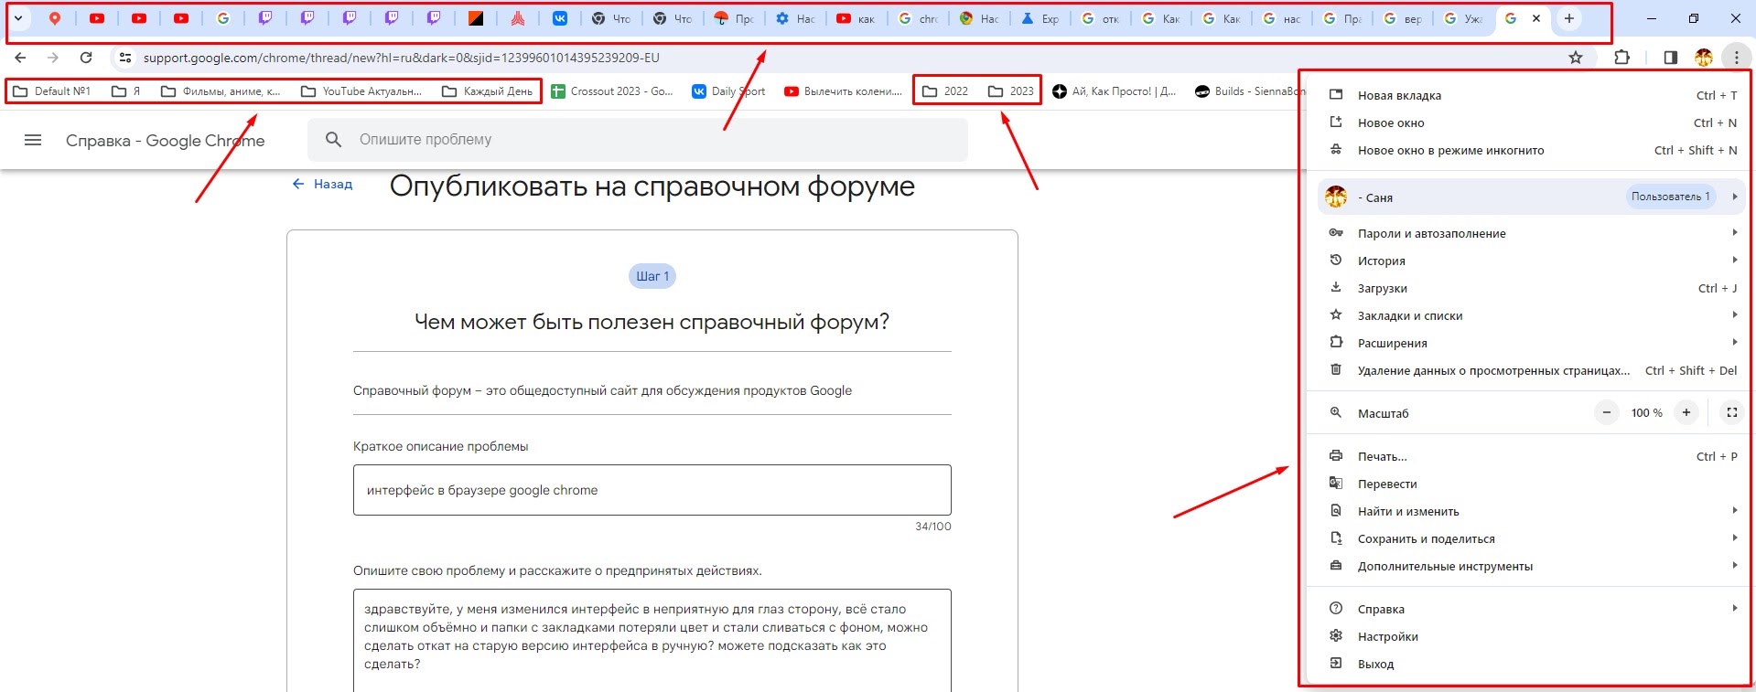This screenshot has width=1756, height=692.
Task: Switch to the 'вер' Google tab
Action: [1403, 18]
